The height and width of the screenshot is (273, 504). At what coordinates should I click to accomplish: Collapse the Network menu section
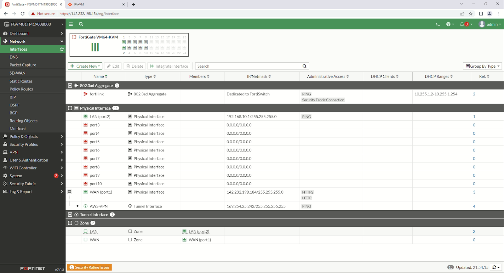[33, 41]
